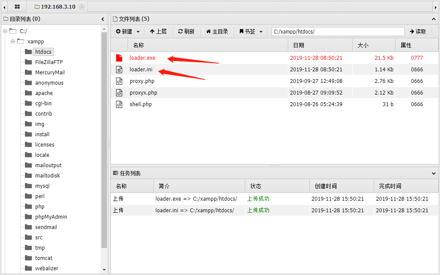Click the src folder icon

(x=28, y=237)
